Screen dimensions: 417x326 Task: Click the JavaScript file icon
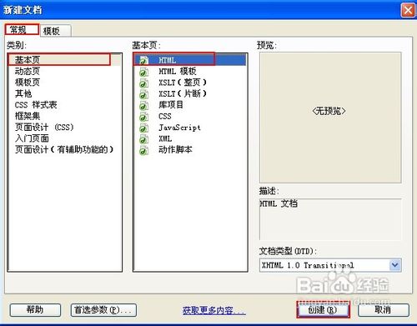click(x=143, y=128)
